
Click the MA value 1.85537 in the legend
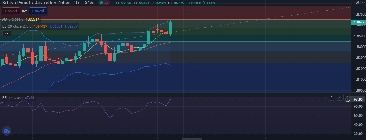click(x=33, y=19)
